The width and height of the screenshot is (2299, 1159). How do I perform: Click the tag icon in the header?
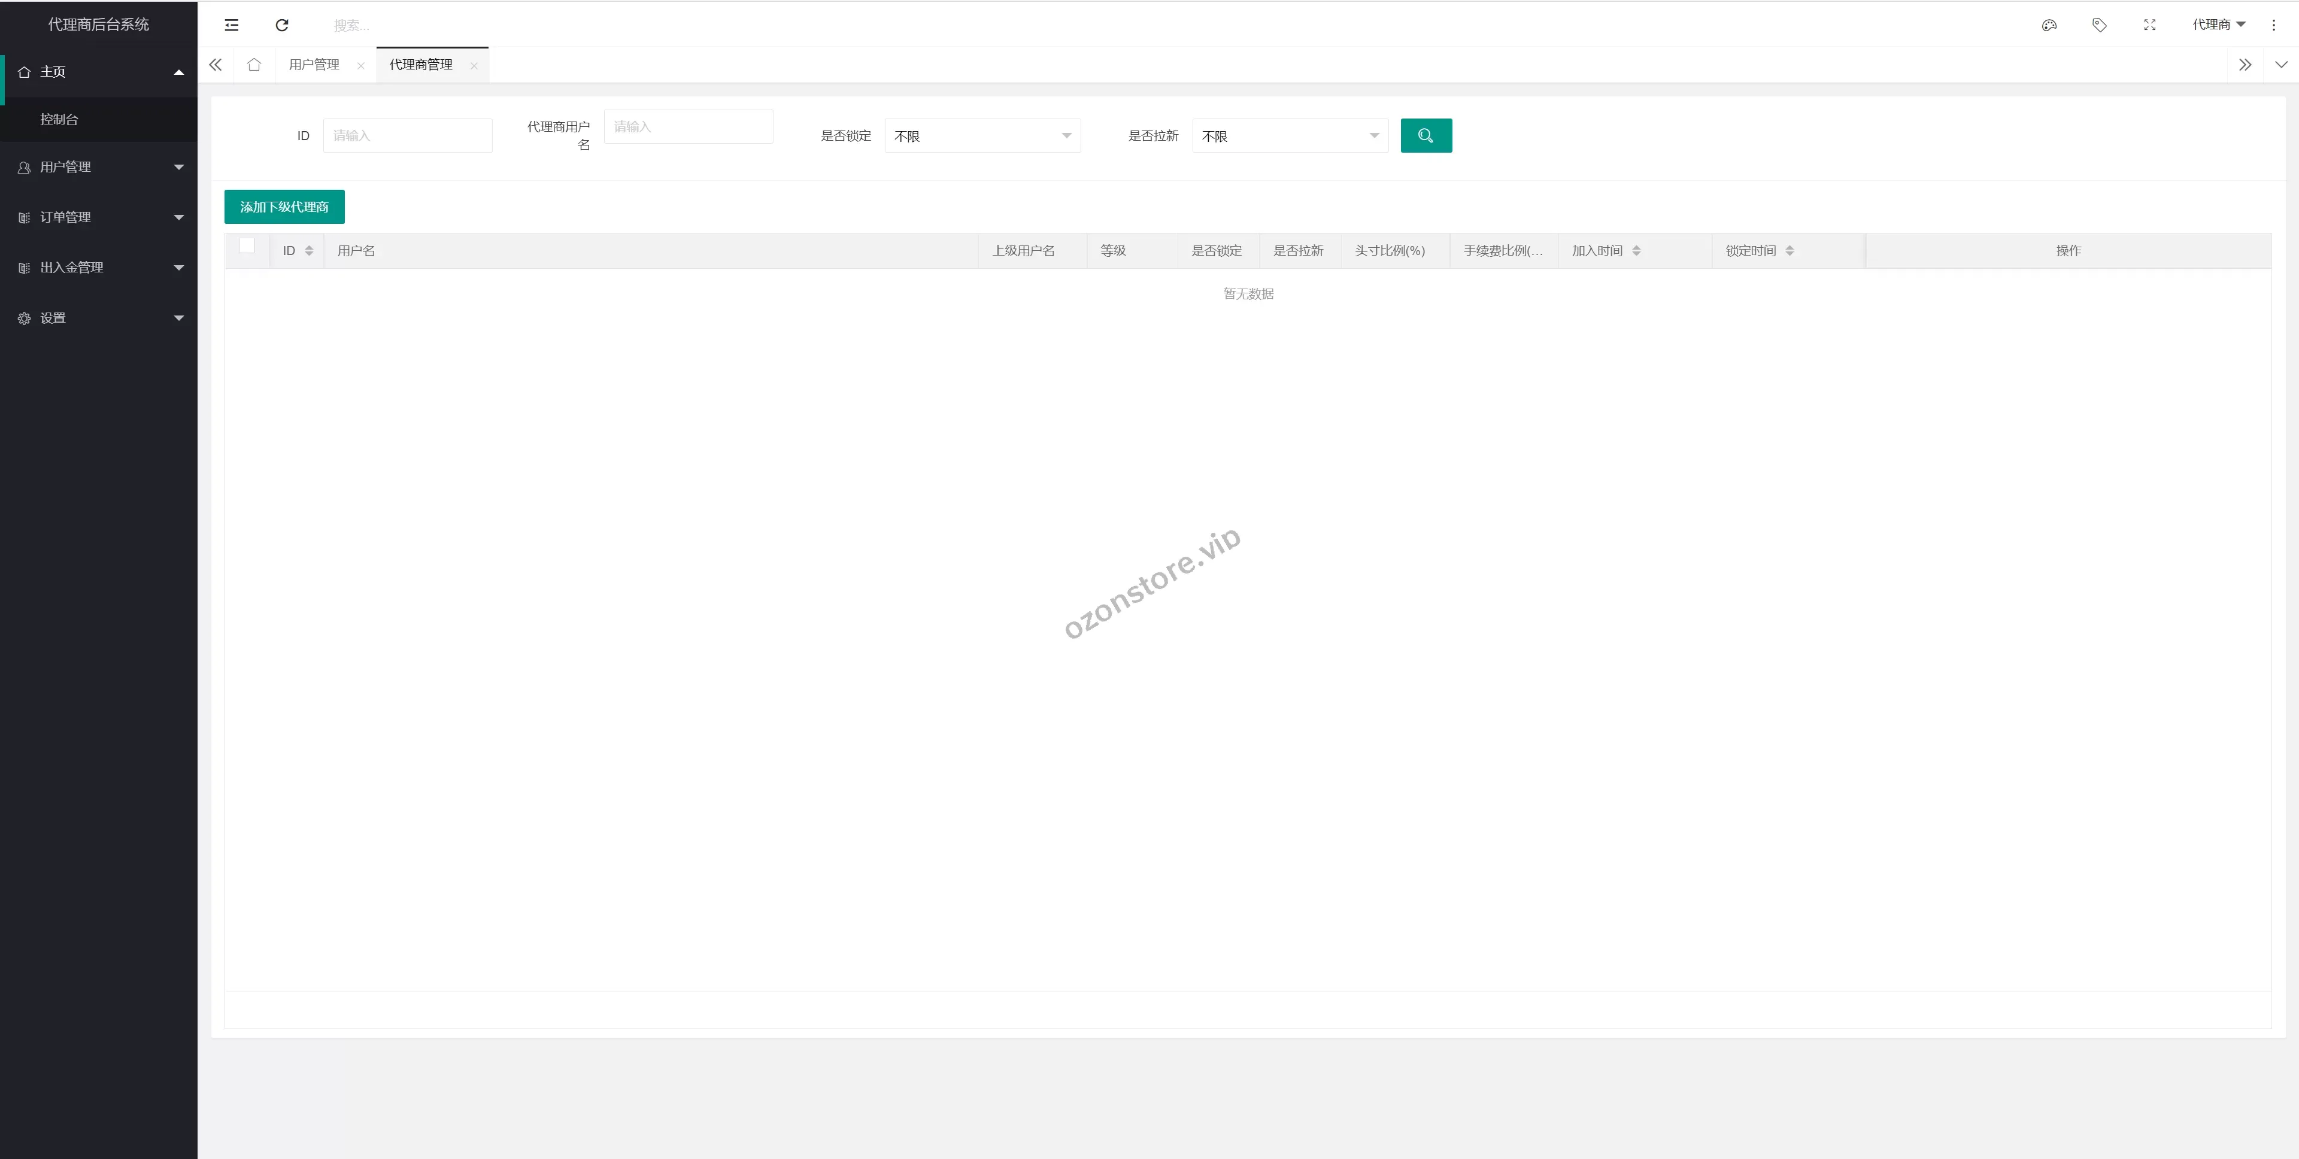pyautogui.click(x=2099, y=25)
